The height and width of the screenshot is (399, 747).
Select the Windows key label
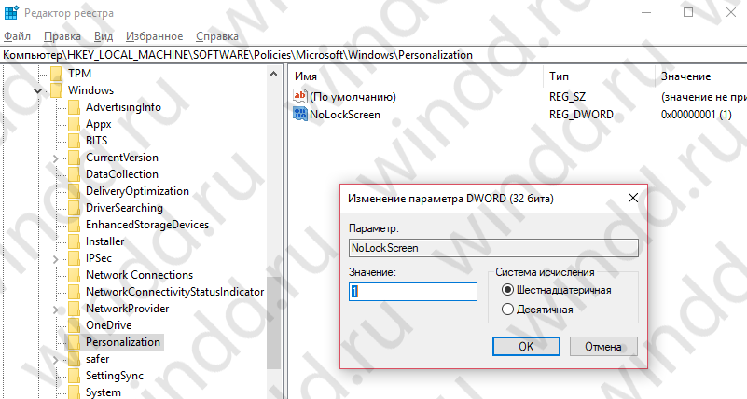[91, 90]
